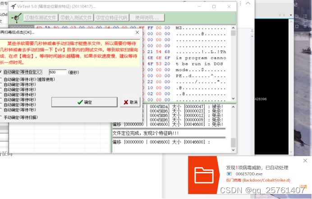Click the 00000000 offset address cell

[x=22, y=27]
